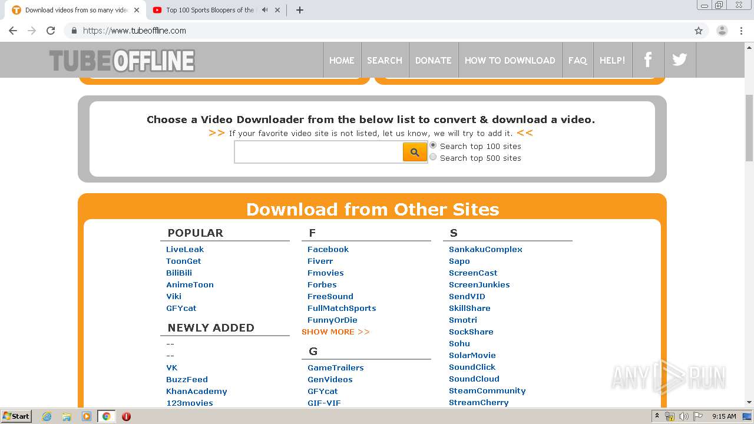Open the Viki downloader link
This screenshot has height=424, width=754.
(174, 296)
